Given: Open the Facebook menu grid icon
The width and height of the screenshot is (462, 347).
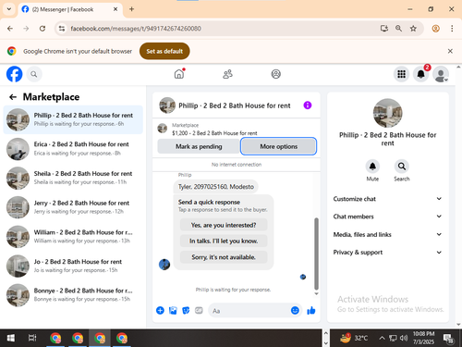Looking at the screenshot, I should click(401, 74).
